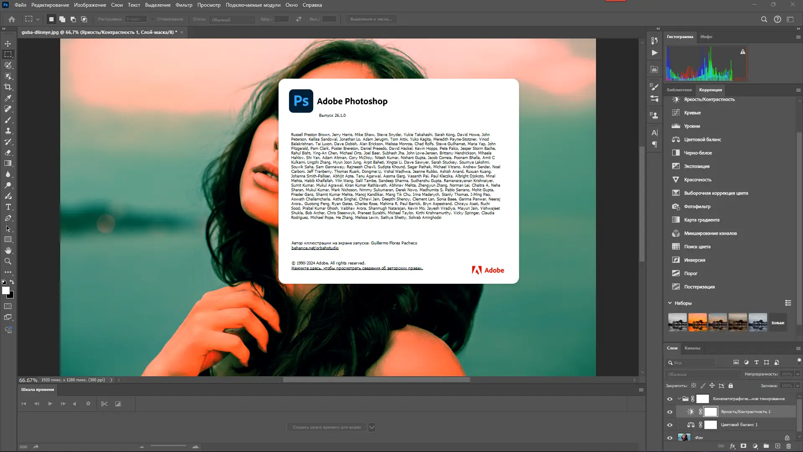Select the Horizontal Type tool

(8, 207)
